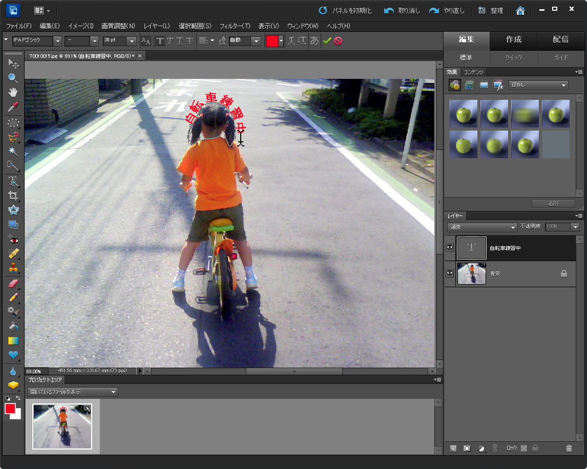Viewport: 587px width, 469px height.
Task: Select the Move tool
Action: [x=13, y=63]
